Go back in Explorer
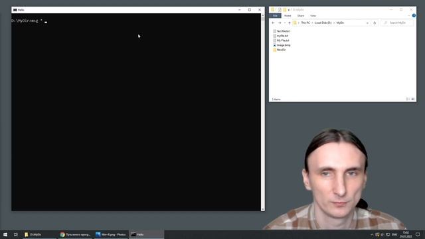The height and width of the screenshot is (239, 425). [273, 23]
